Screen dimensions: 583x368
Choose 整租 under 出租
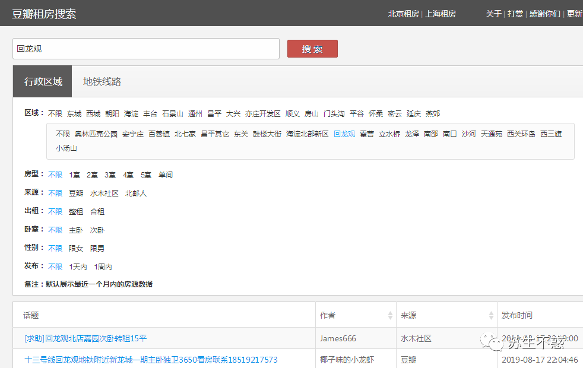click(76, 211)
